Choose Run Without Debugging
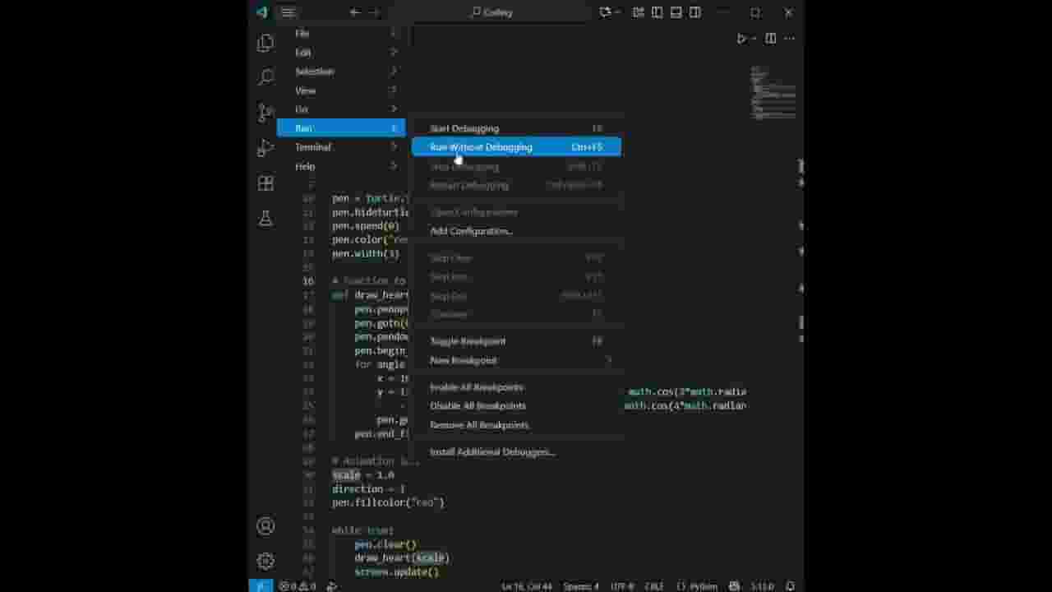 516,147
